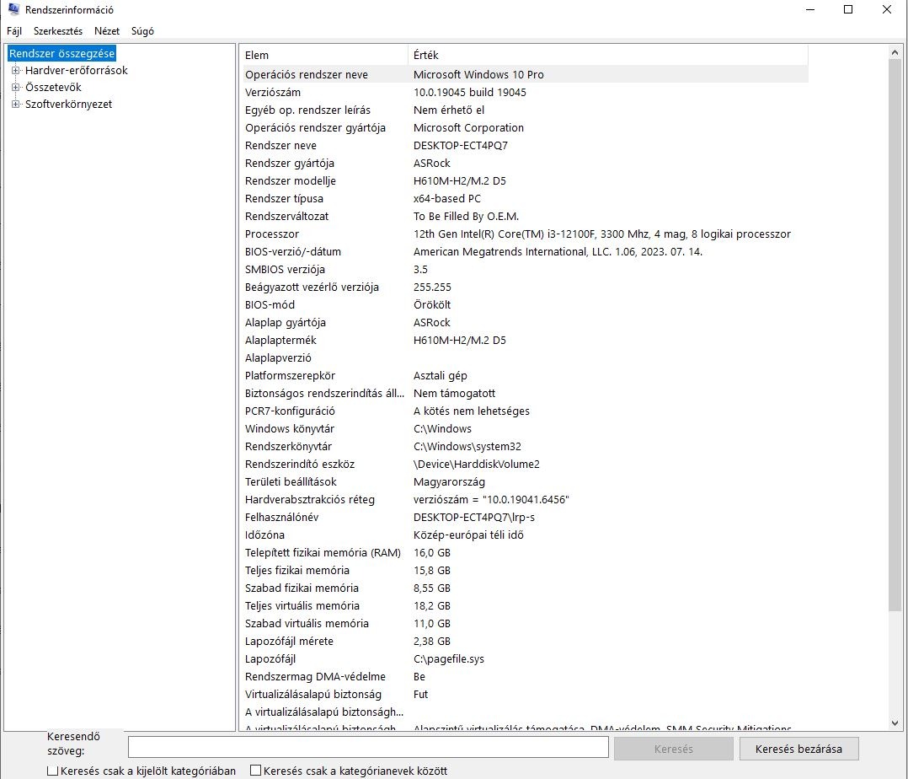
Task: Open the Nézet menu
Action: coord(106,31)
